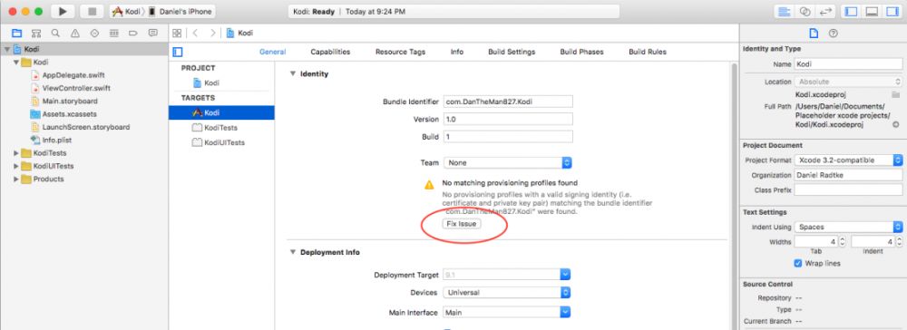Hide the project and targets list
Viewport: 907px width, 330px height.
[x=178, y=52]
